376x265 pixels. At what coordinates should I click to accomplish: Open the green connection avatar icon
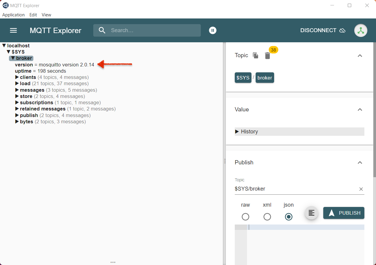coord(361,30)
